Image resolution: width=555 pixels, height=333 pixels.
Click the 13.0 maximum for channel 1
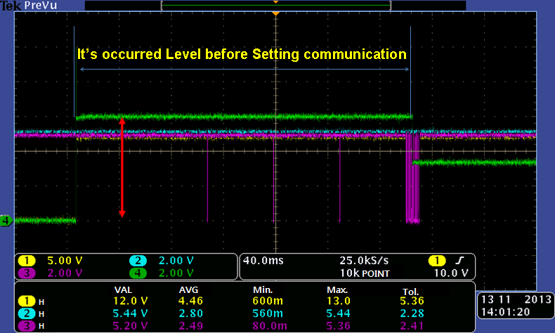tap(339, 301)
